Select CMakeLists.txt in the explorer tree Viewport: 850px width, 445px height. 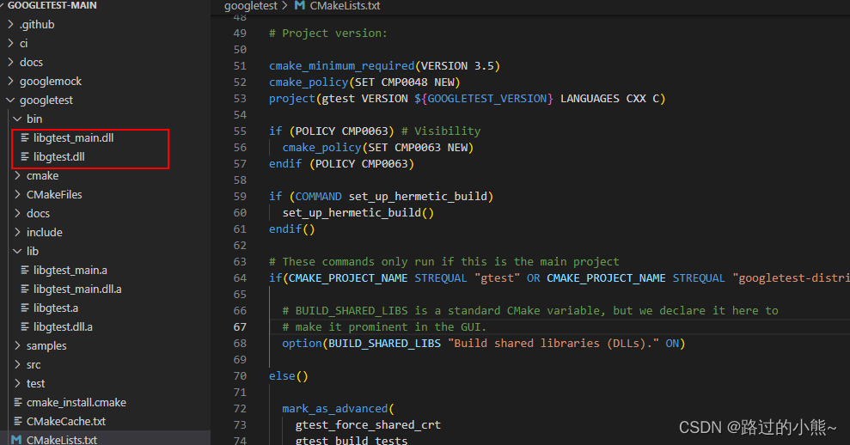point(62,440)
